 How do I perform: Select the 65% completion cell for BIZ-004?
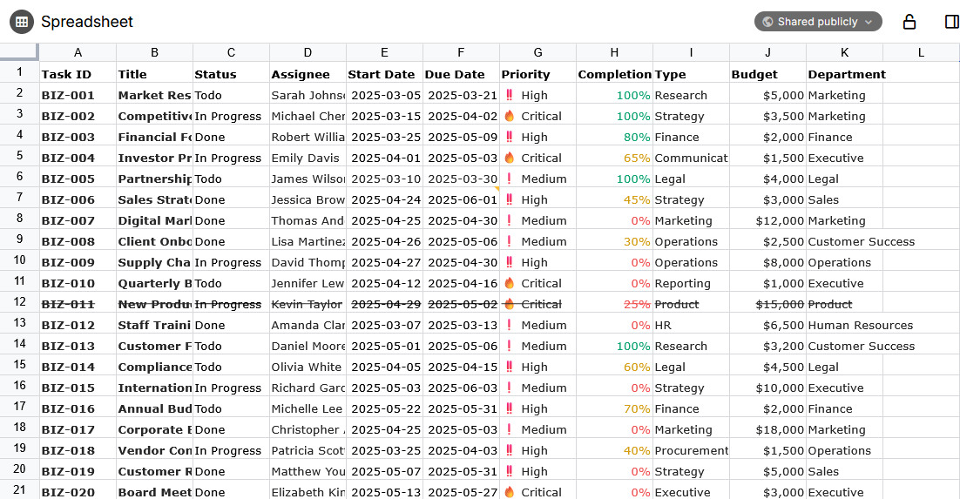point(614,158)
